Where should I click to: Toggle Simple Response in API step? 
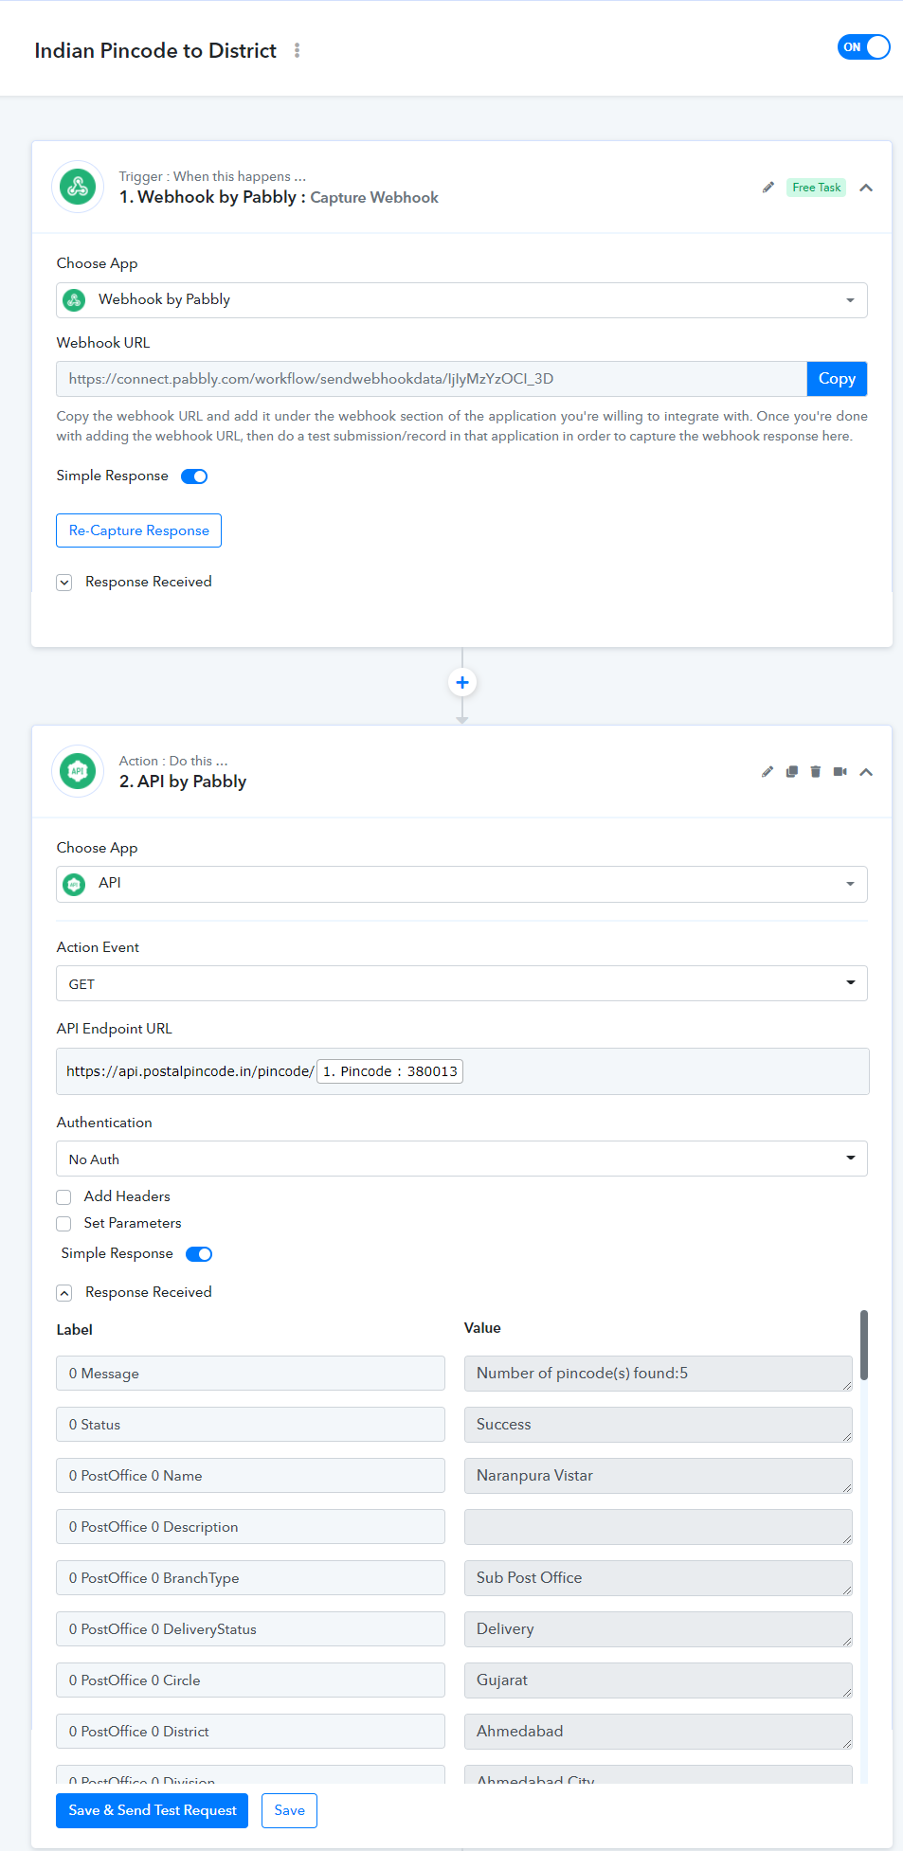[x=199, y=1254]
